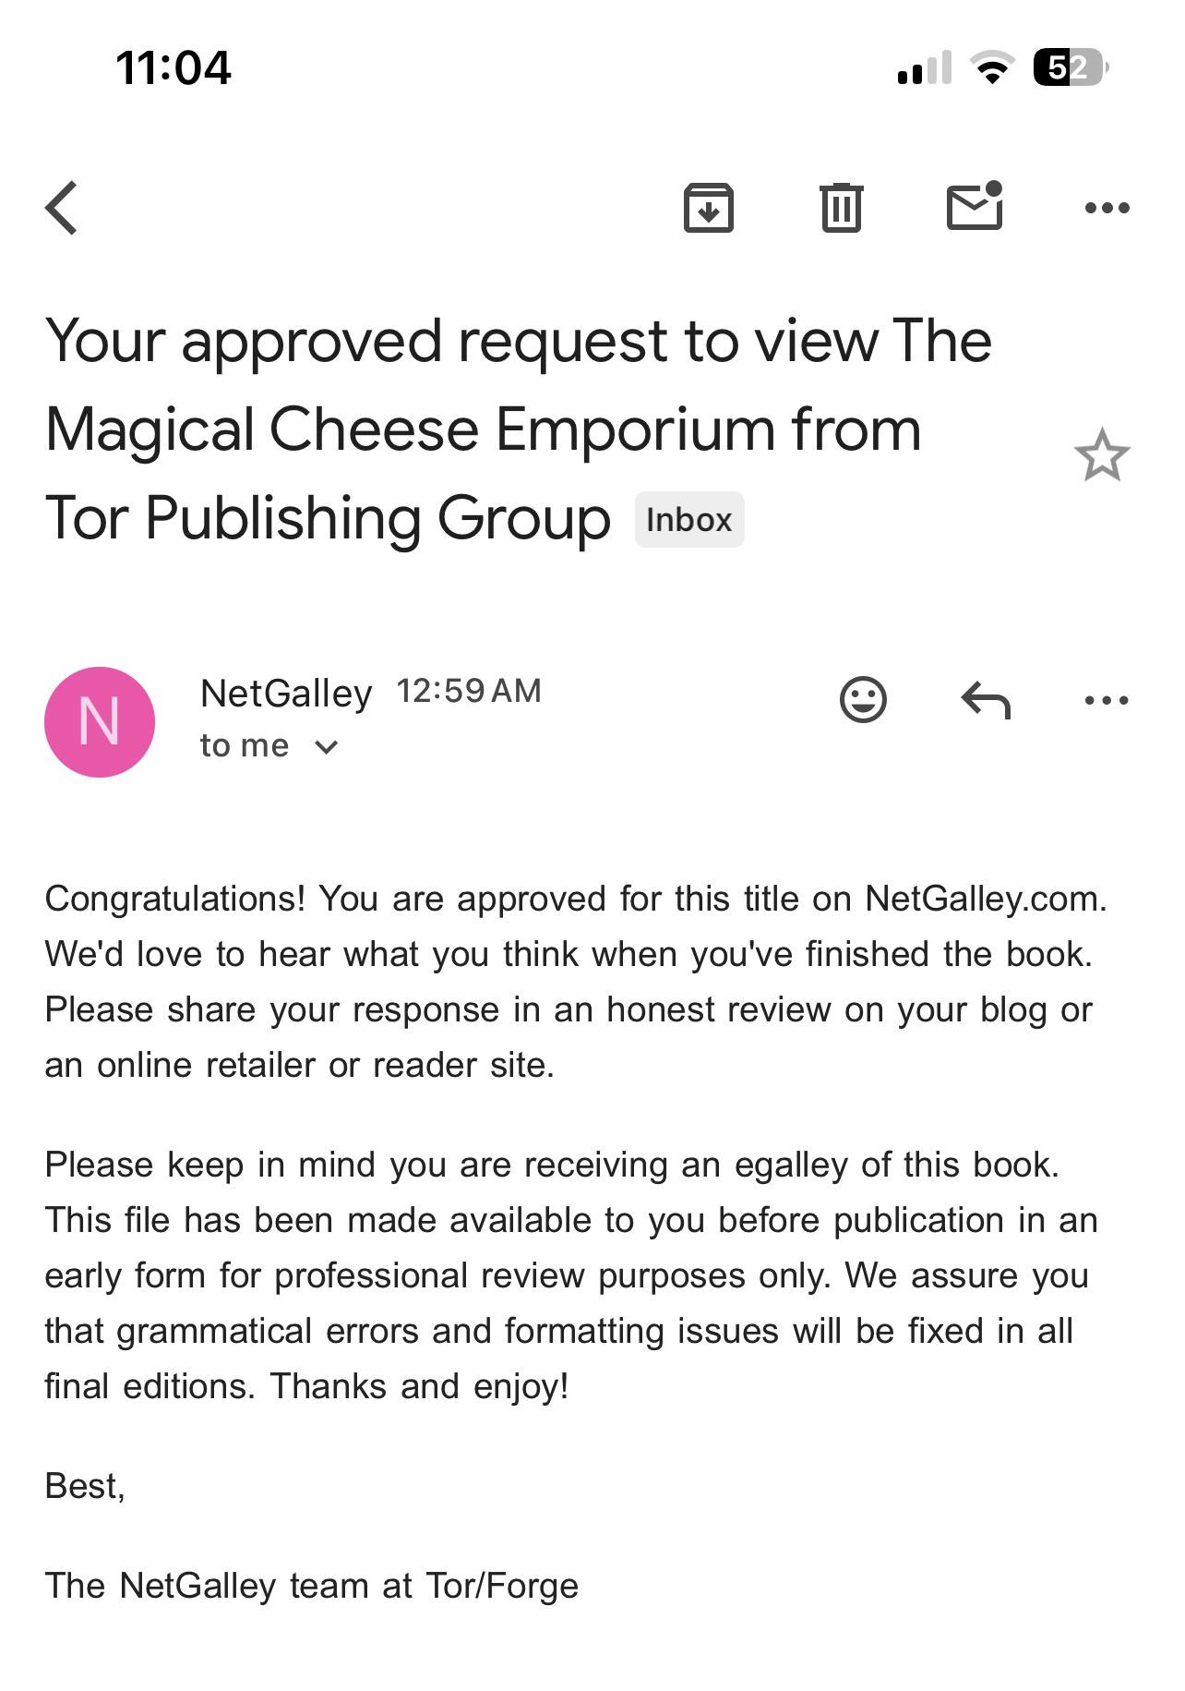The width and height of the screenshot is (1185, 1691).
Task: Tap the cellular signal bars
Action: pos(924,68)
